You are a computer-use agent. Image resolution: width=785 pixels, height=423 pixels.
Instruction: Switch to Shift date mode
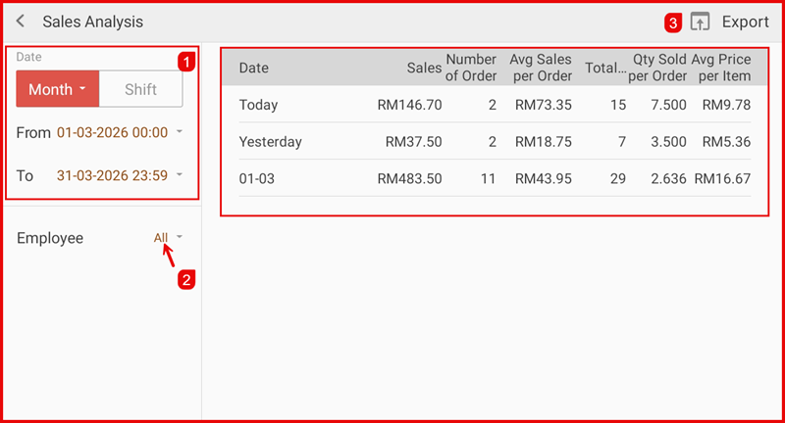coord(140,89)
